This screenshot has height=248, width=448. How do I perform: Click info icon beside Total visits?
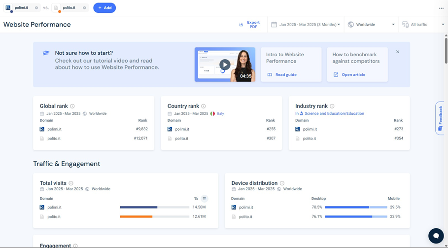click(71, 183)
